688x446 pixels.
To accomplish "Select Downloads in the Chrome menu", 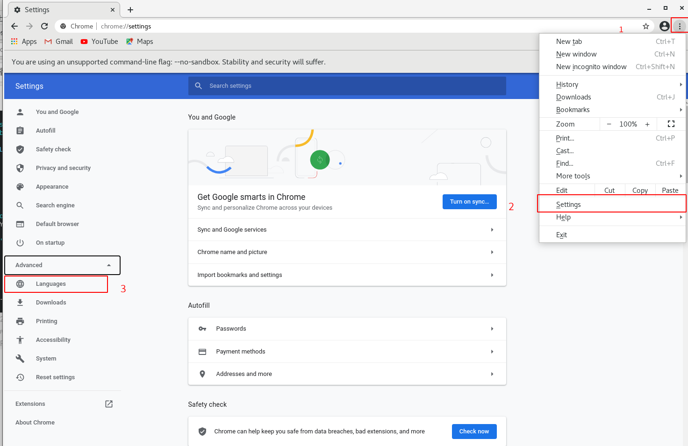I will [612, 97].
